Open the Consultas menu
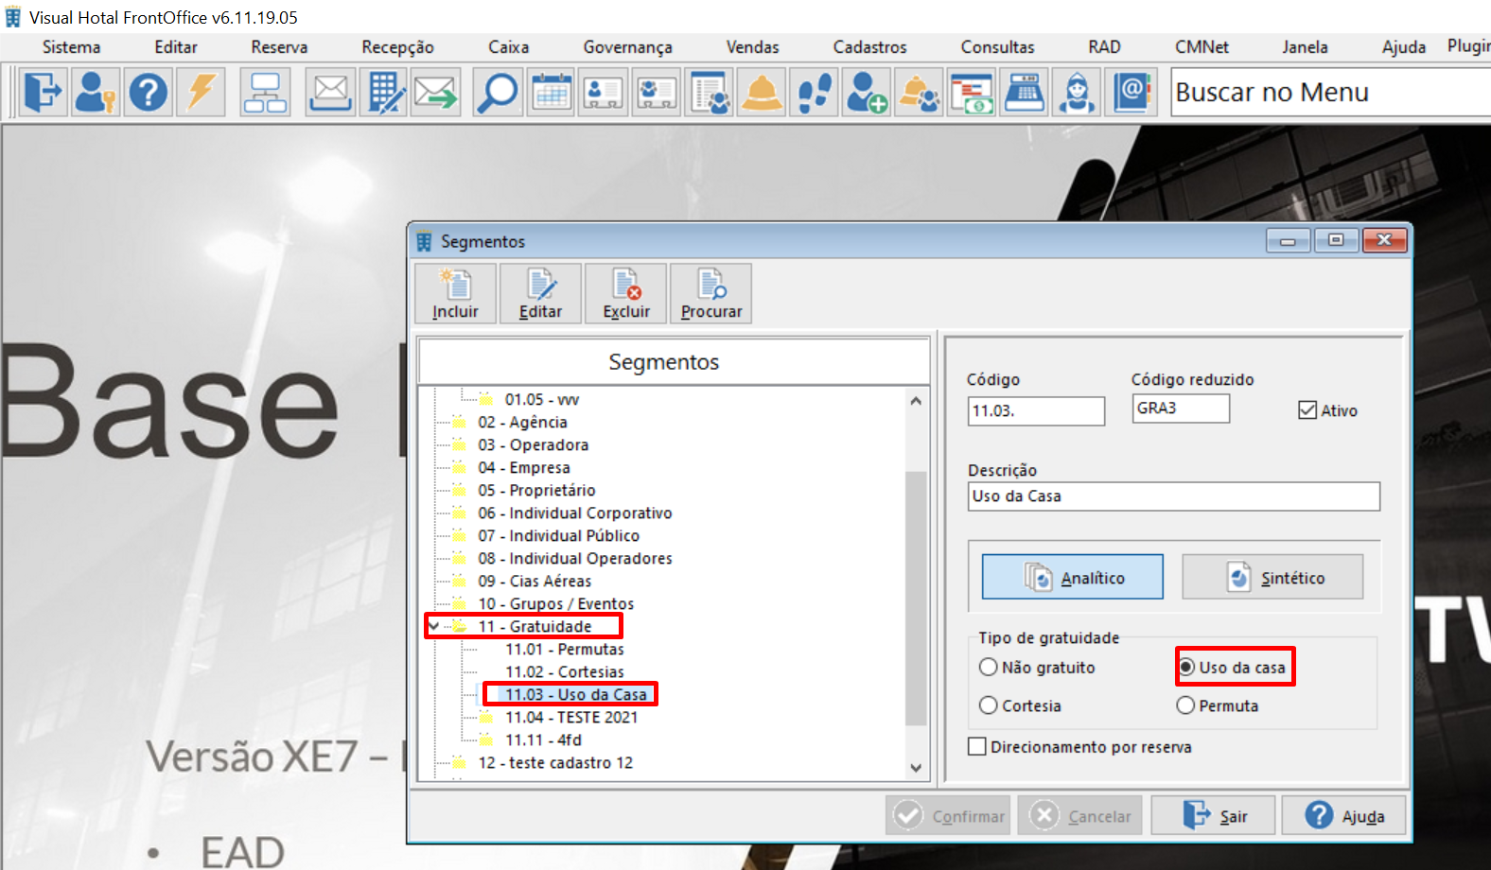This screenshot has width=1491, height=870. pos(998,47)
